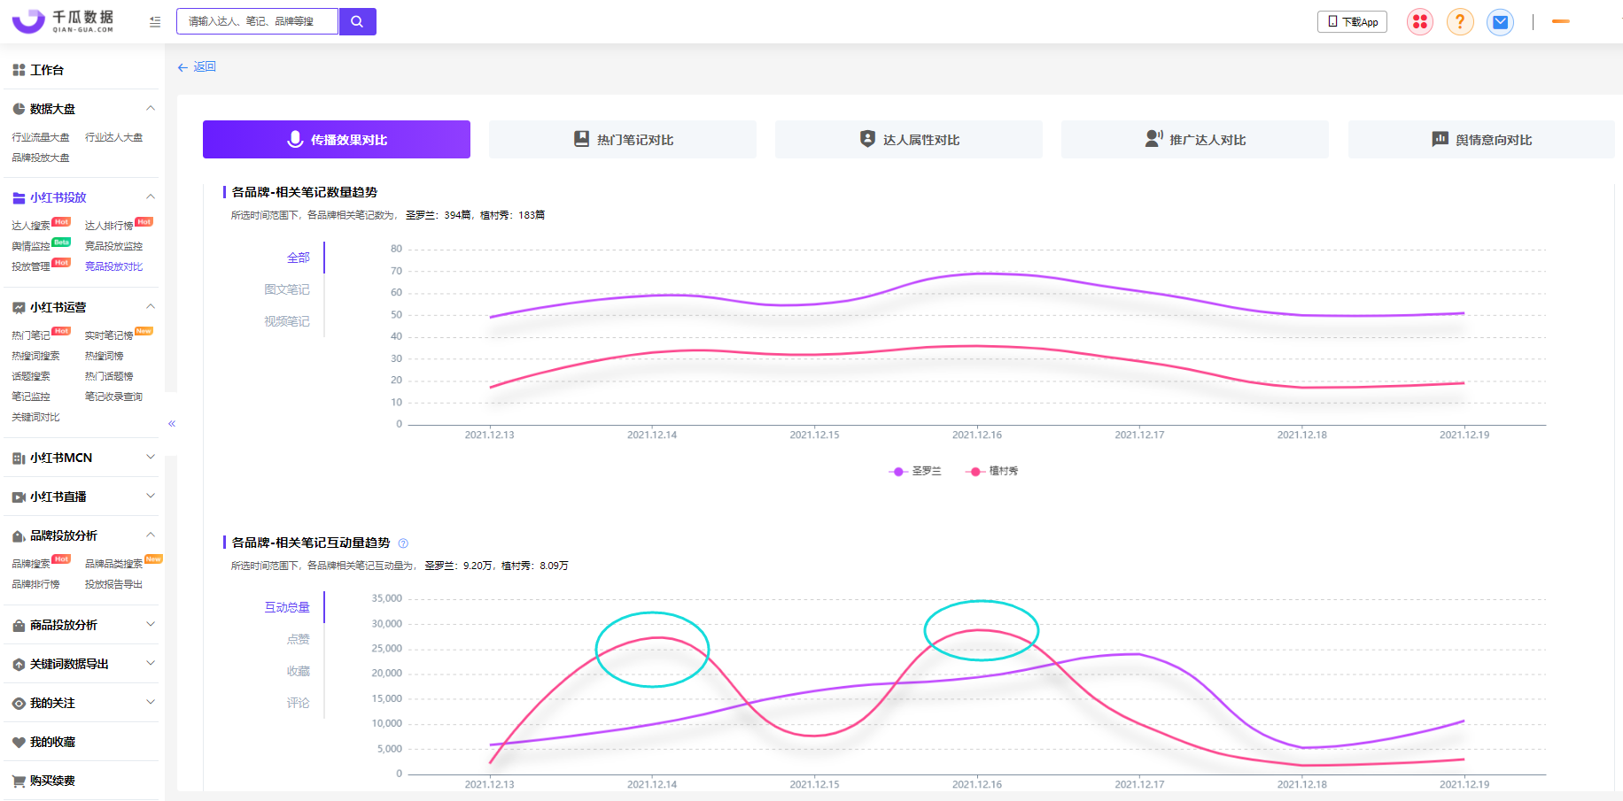Click the 我的收藏 heart icon
The image size is (1623, 801).
[19, 742]
